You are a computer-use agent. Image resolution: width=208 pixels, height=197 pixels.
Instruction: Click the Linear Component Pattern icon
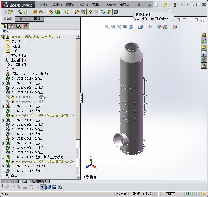[26, 12]
